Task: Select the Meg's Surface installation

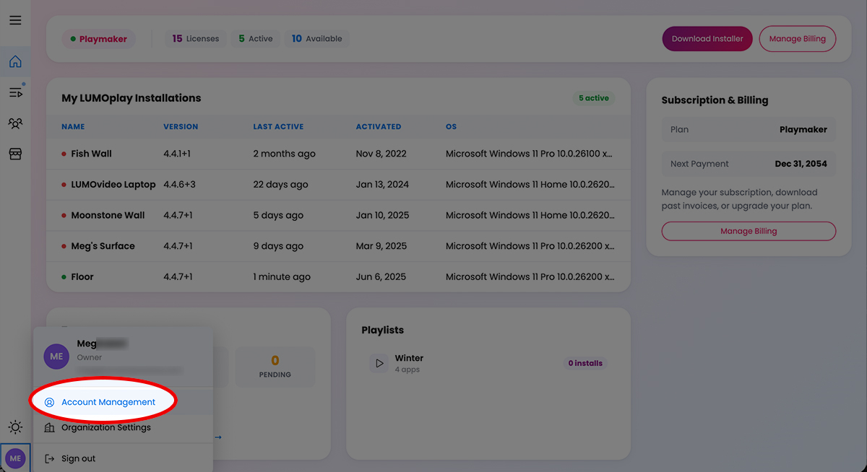Action: 338,246
